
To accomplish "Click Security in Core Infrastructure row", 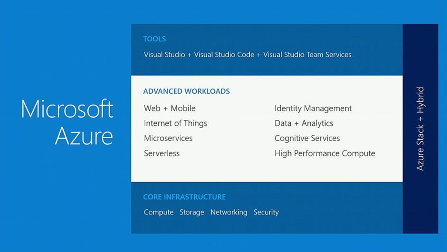I will 266,212.
